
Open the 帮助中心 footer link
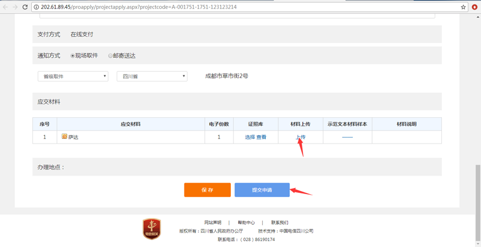246,222
